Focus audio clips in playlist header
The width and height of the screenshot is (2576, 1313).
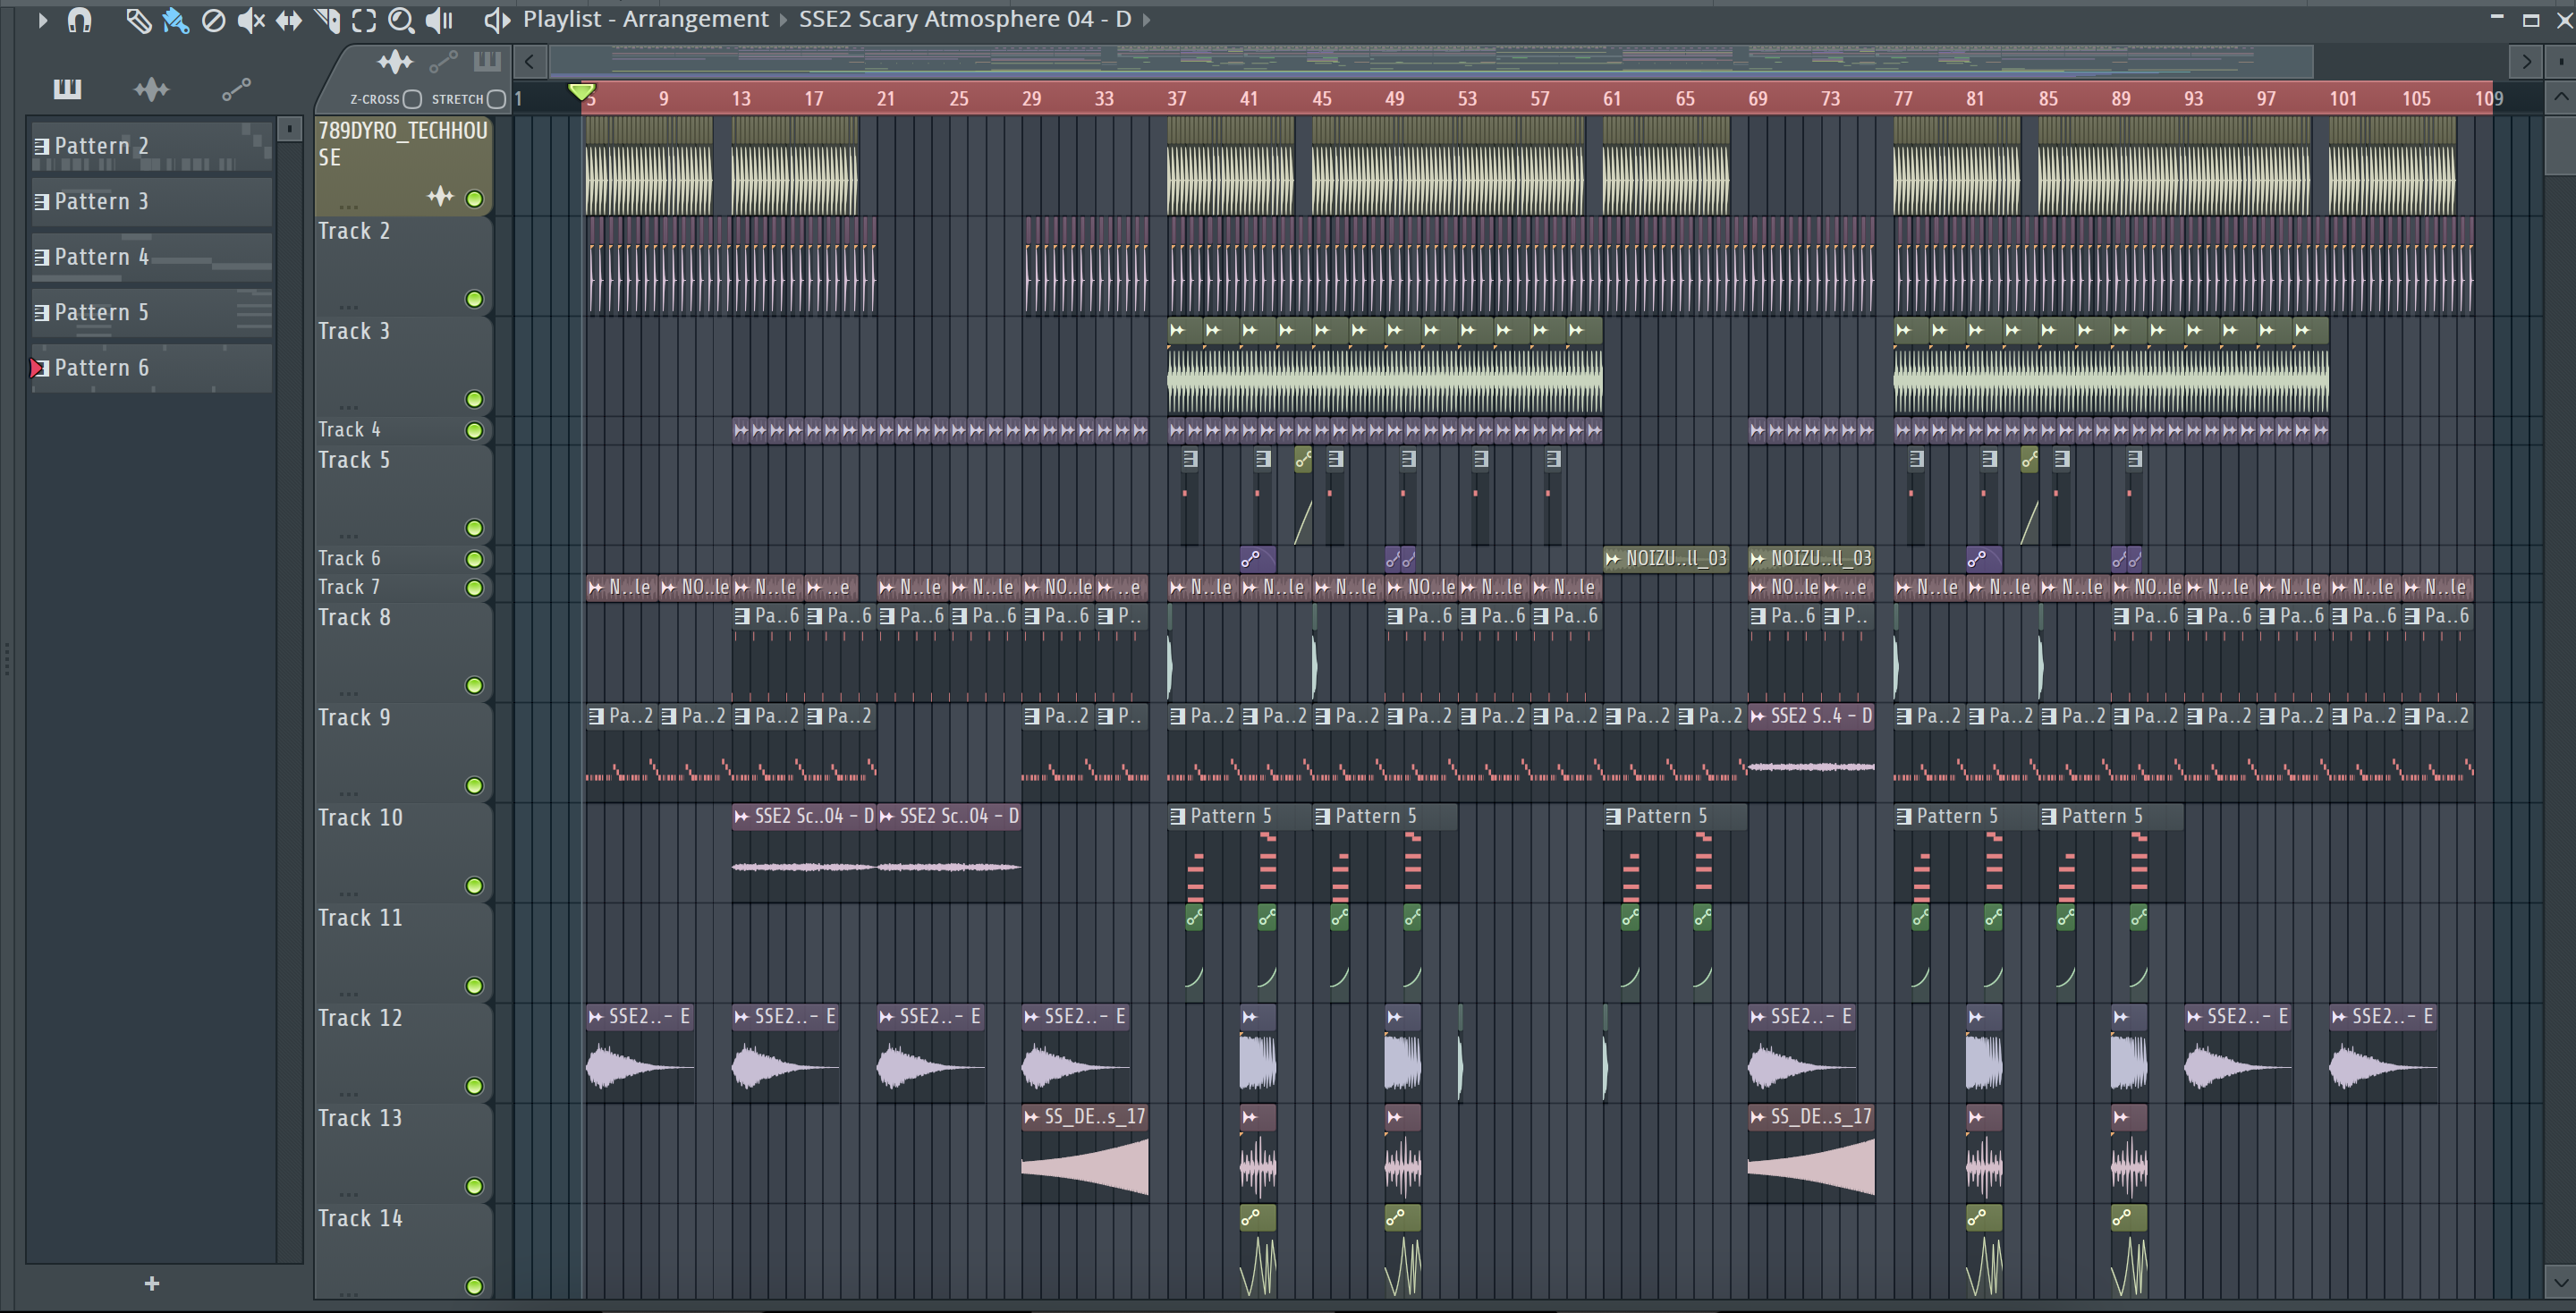coord(395,62)
